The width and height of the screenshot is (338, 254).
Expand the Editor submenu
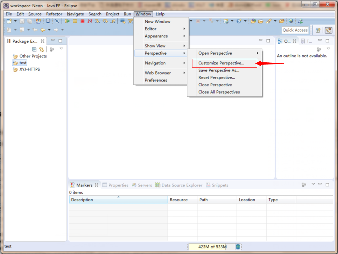coord(161,29)
